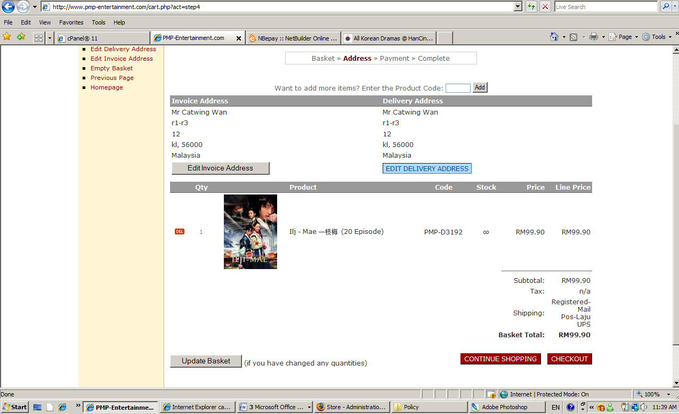Screen dimensions: 679x414
Task: Click the Refresh page icon
Action: (x=531, y=6)
